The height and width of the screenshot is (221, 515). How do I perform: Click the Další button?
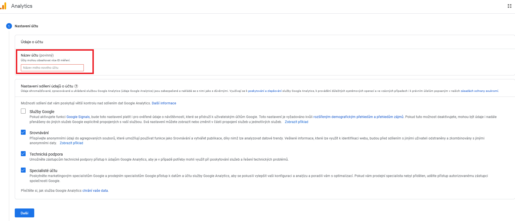[24, 213]
